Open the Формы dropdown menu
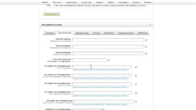 pos(100,2)
